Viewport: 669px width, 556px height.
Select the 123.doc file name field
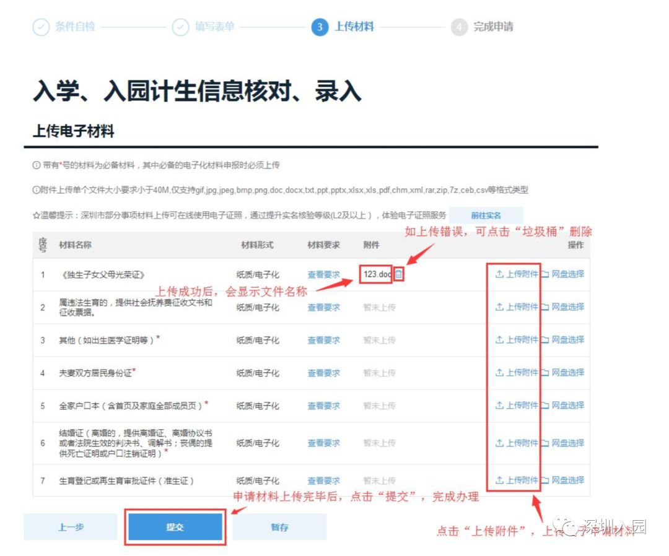click(x=375, y=274)
